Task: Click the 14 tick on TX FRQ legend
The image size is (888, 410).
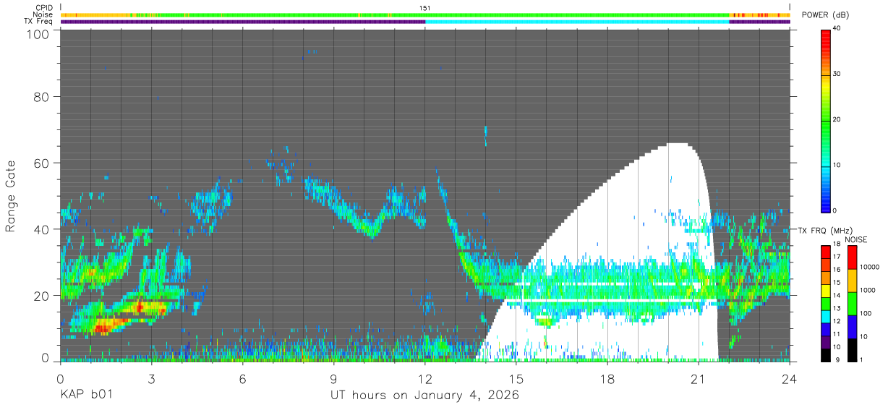Action: click(837, 295)
